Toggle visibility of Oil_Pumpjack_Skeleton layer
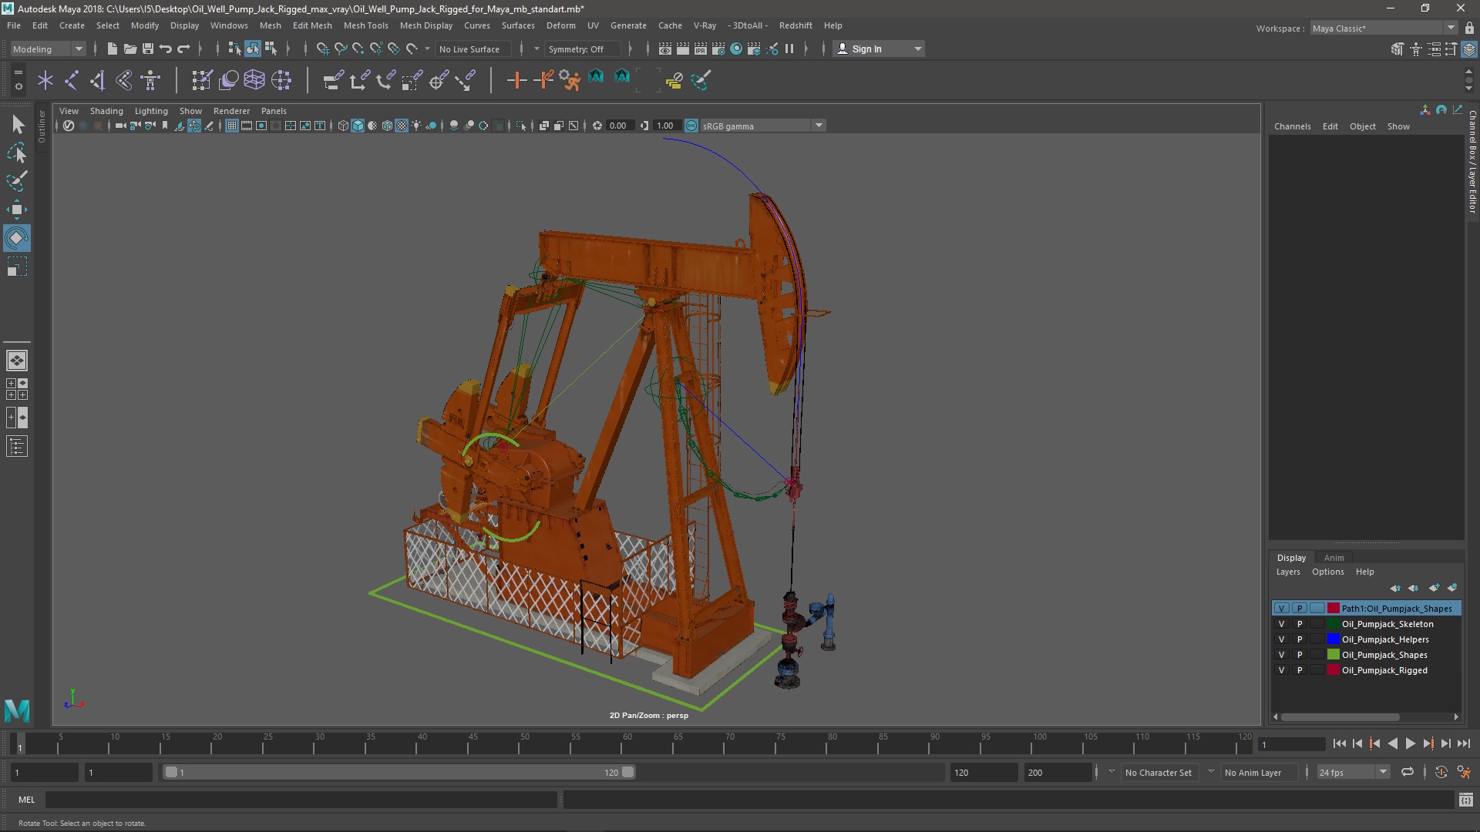The width and height of the screenshot is (1480, 832). [x=1281, y=622]
